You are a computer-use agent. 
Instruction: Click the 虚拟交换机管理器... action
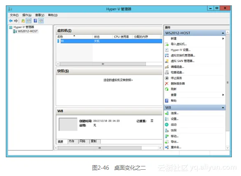click(183, 55)
